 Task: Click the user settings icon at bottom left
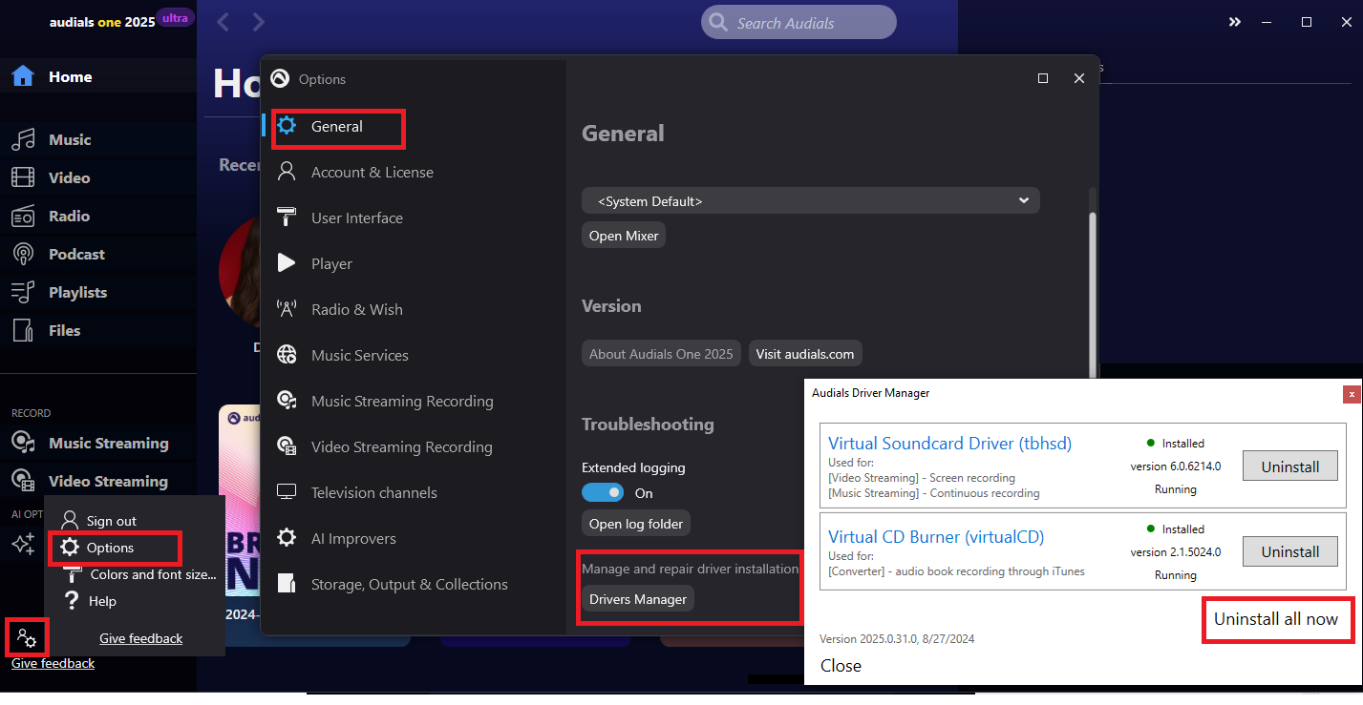coord(27,638)
